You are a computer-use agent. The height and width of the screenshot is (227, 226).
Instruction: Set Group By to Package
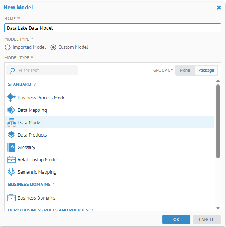pyautogui.click(x=206, y=70)
